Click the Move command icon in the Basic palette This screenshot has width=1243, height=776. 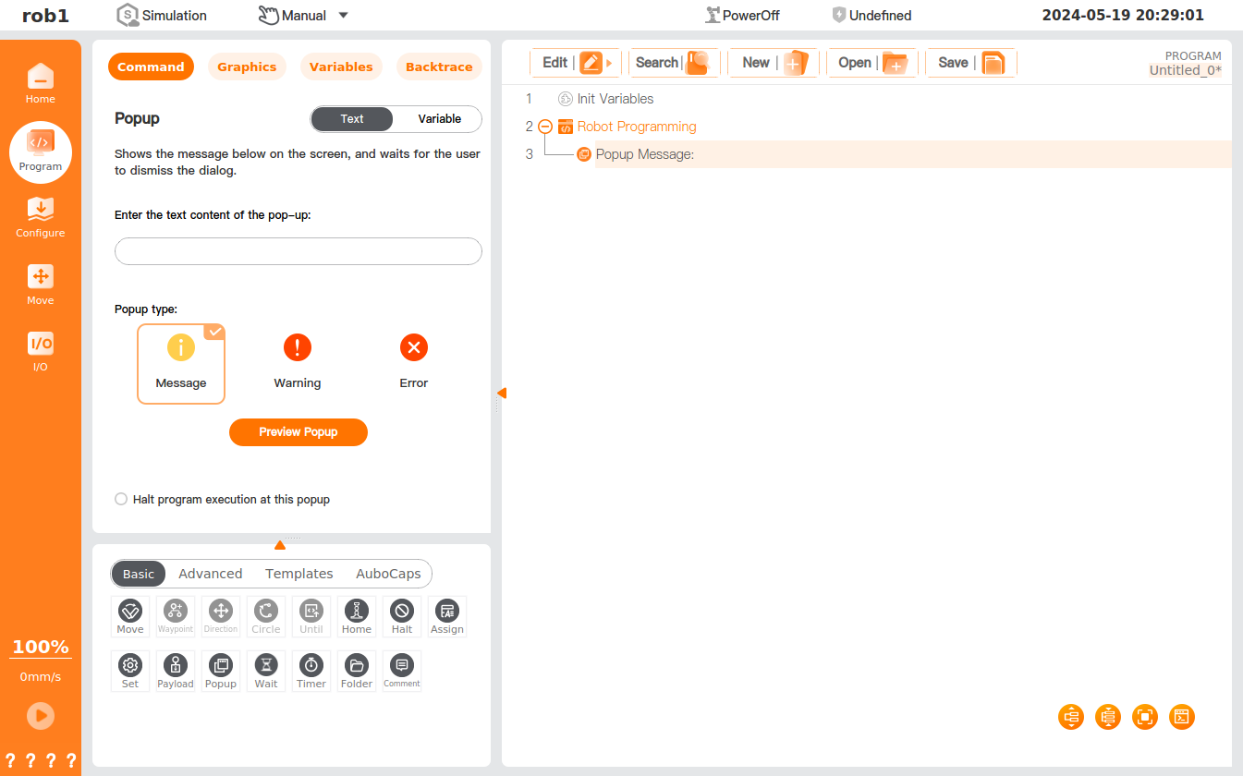click(130, 615)
